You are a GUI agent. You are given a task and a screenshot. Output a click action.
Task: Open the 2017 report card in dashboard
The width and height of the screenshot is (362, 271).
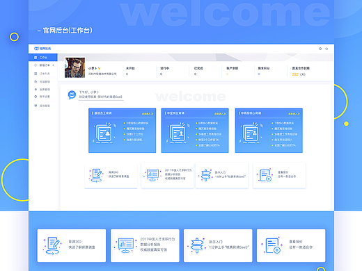point(167,176)
